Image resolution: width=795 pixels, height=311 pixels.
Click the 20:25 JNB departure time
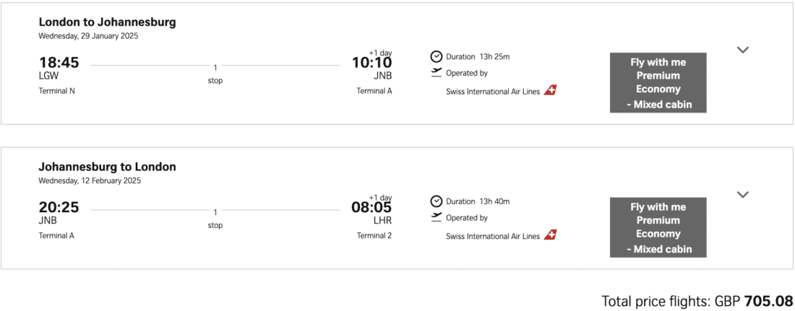coord(59,208)
